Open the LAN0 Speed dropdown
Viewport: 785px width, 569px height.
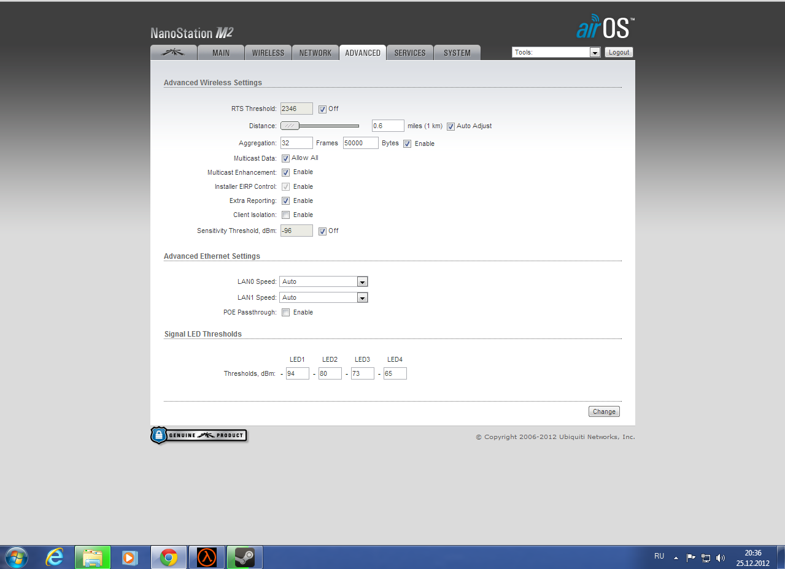(x=323, y=281)
